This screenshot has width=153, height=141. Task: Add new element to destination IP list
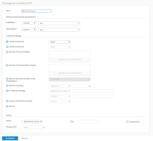(x=69, y=73)
